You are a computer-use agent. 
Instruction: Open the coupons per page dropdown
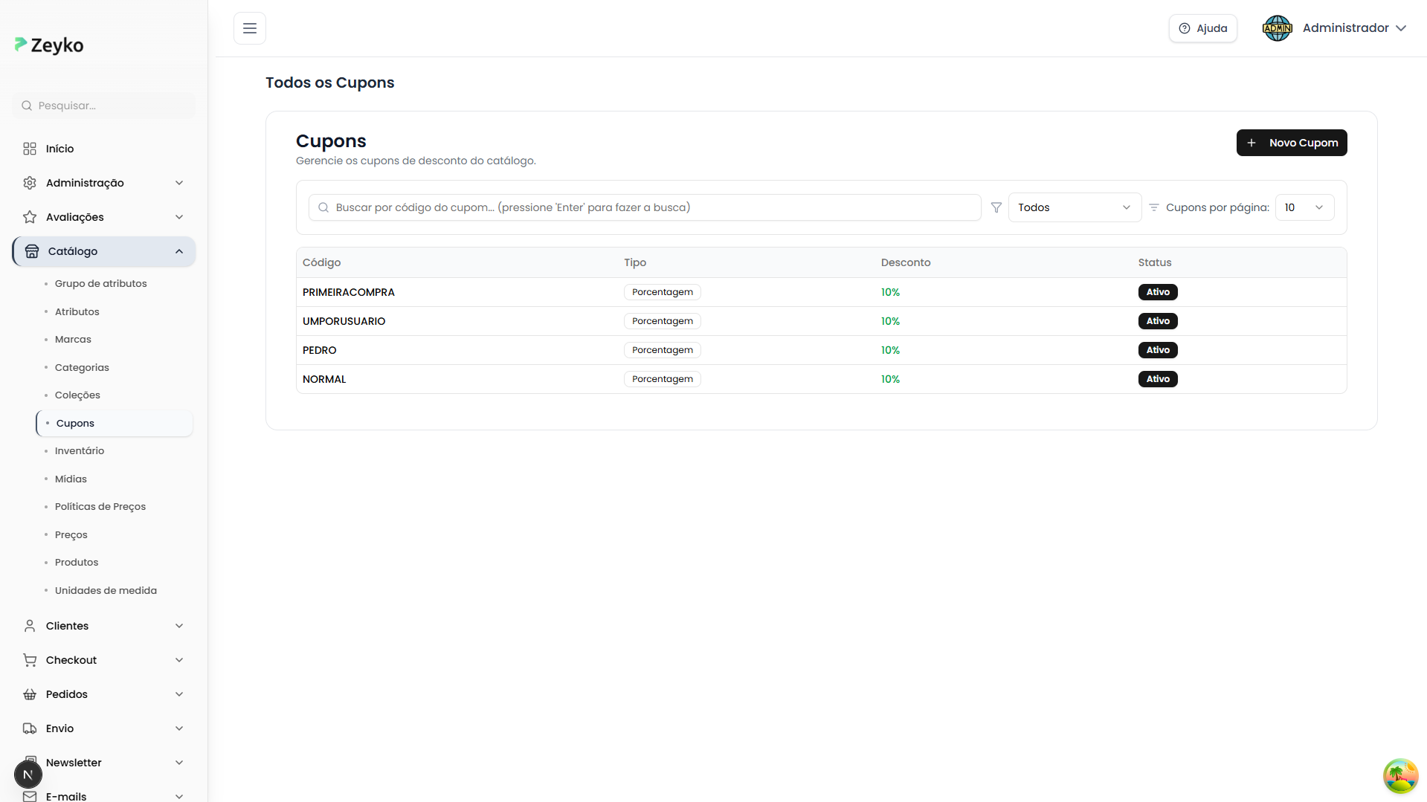click(x=1304, y=207)
